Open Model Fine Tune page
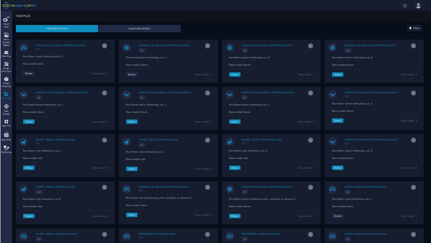Viewport: 431px width, 243px height. click(x=6, y=67)
